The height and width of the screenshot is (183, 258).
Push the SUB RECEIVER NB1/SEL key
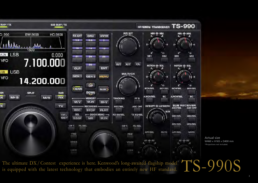[177, 120]
